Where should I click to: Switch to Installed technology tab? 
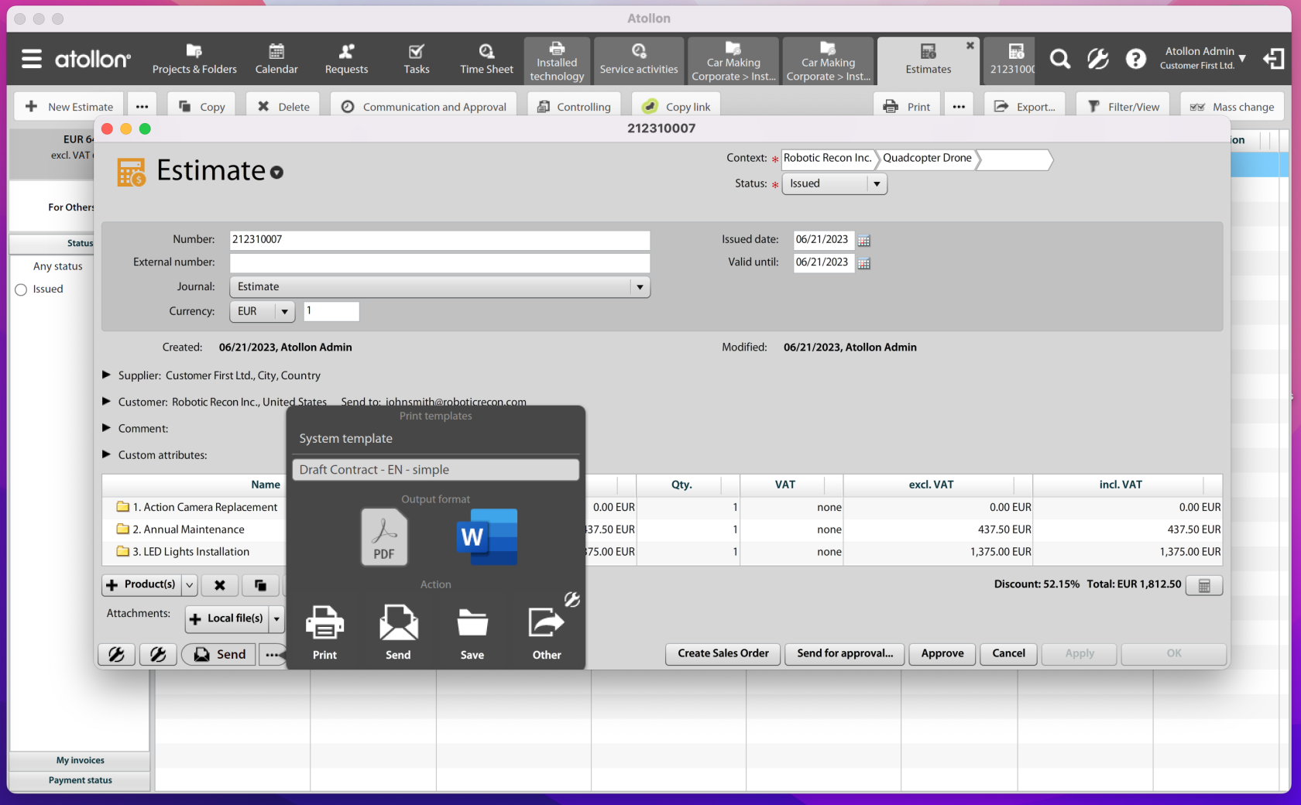coord(557,61)
